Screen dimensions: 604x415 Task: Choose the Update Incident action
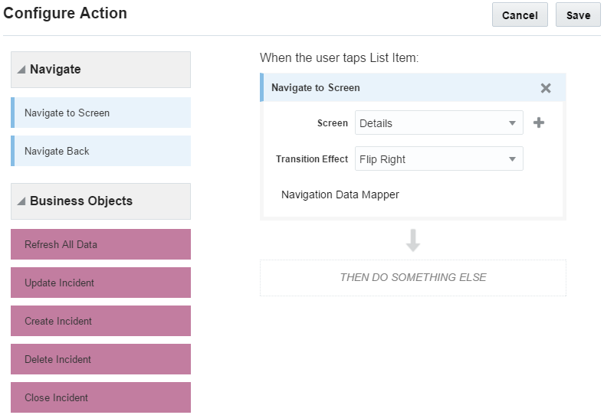pyautogui.click(x=100, y=283)
